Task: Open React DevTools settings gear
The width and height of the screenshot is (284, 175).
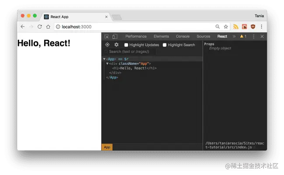Action: 117,45
